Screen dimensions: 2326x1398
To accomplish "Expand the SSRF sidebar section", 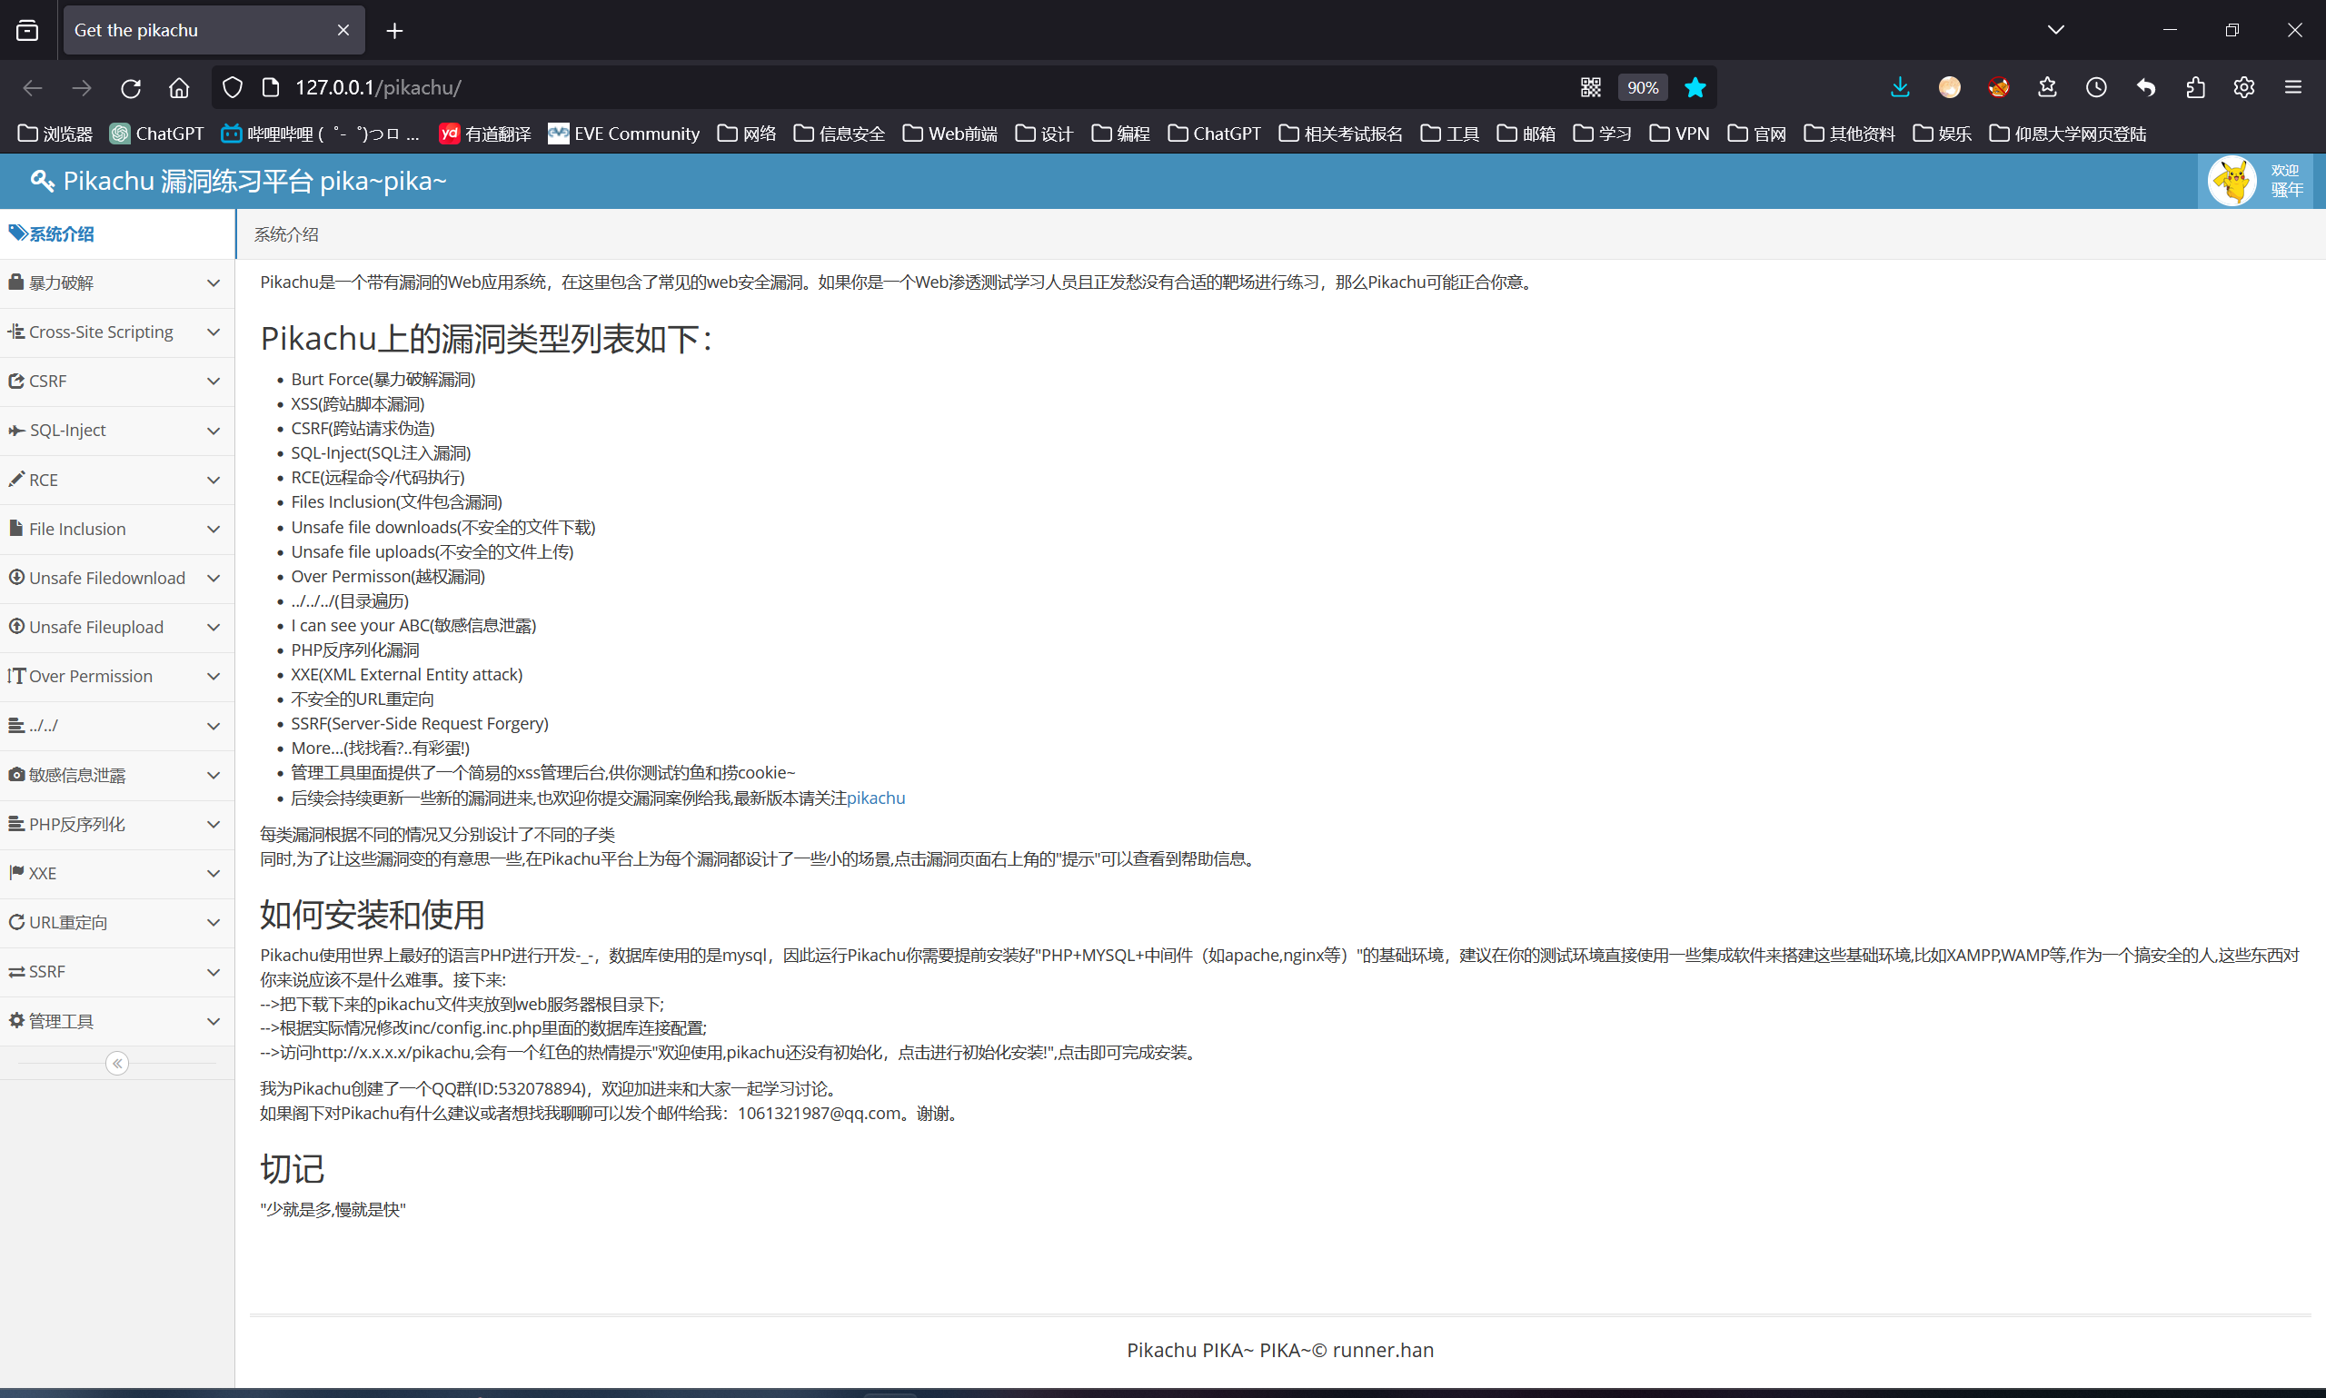I will coord(117,971).
